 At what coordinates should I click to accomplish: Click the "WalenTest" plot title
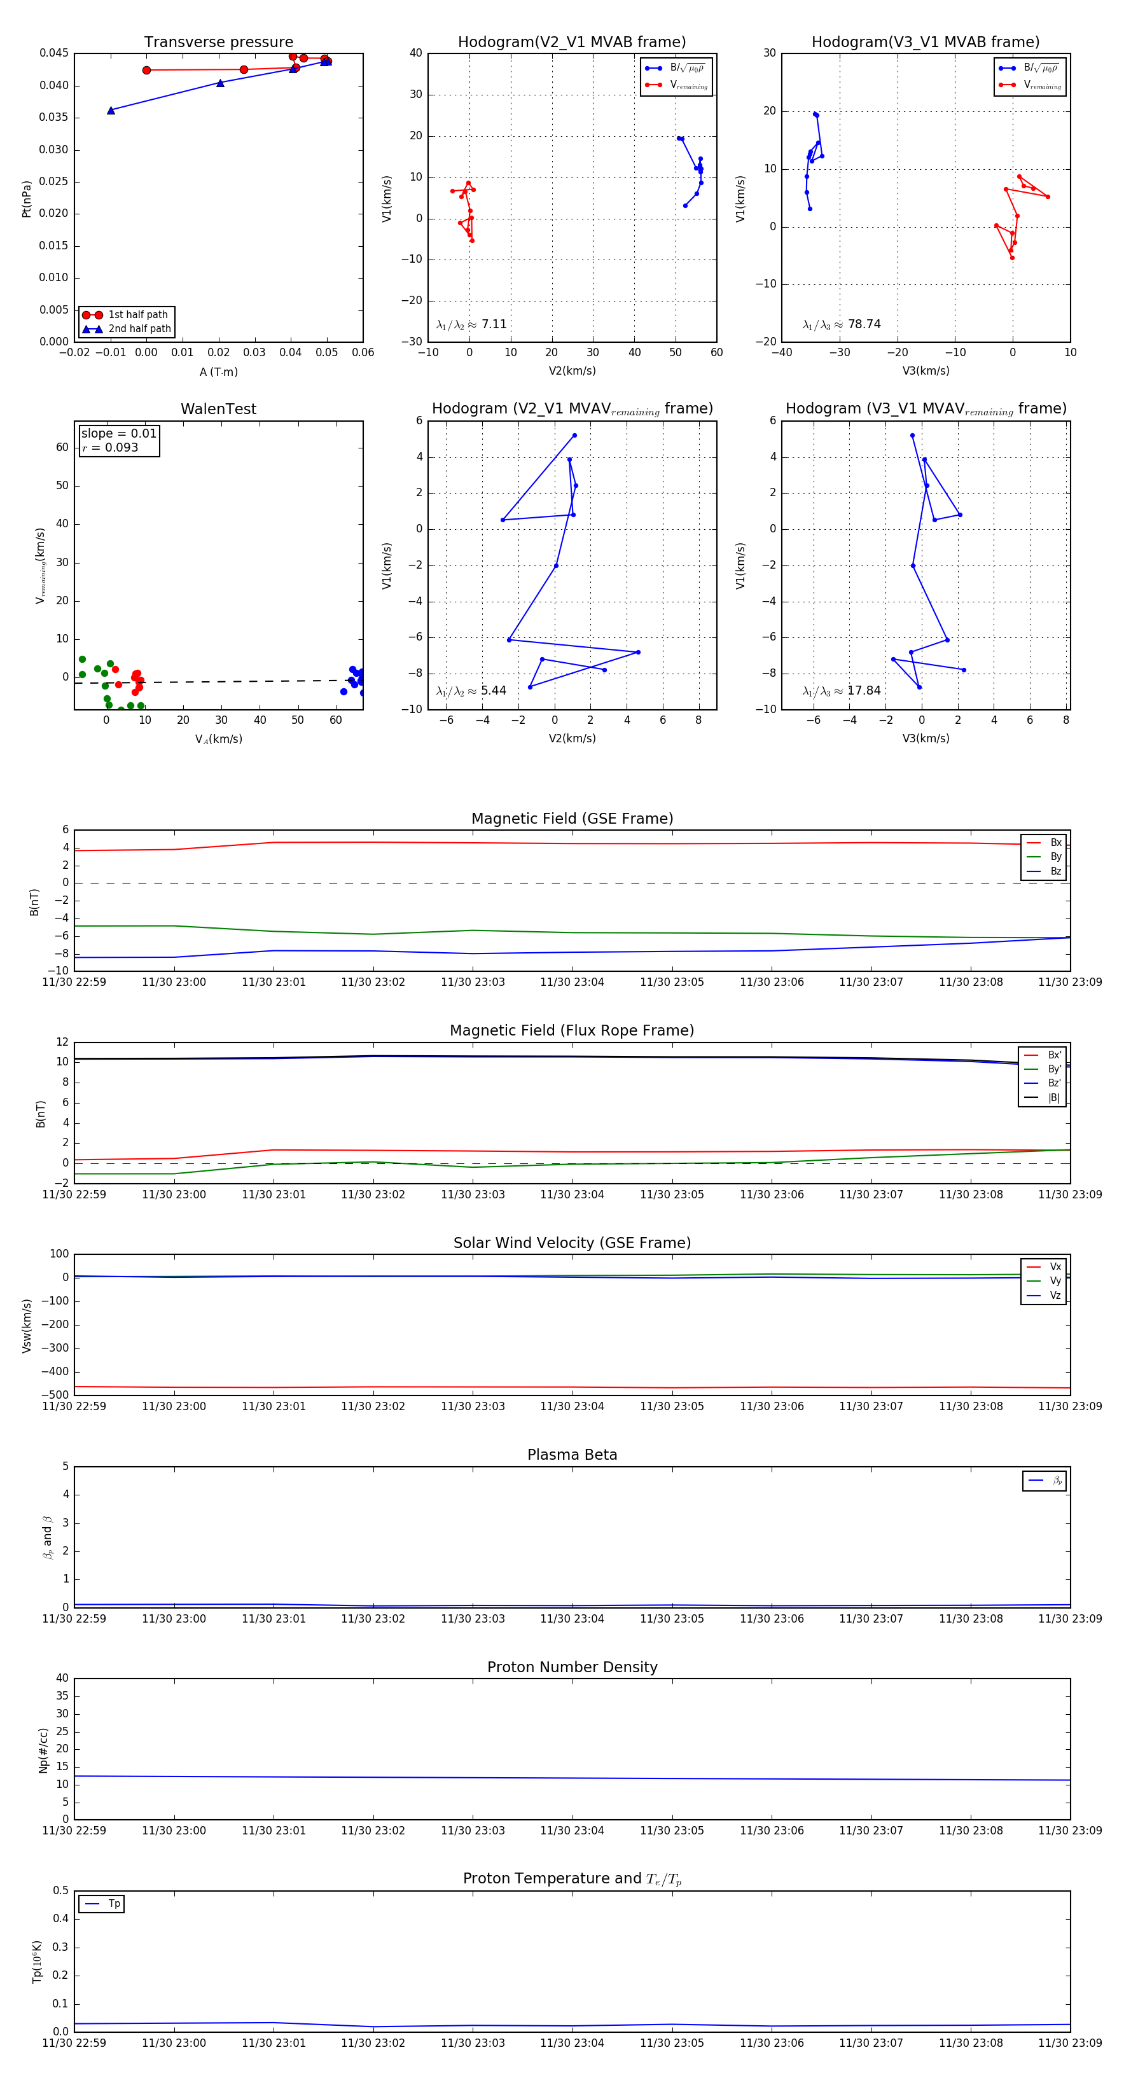218,409
